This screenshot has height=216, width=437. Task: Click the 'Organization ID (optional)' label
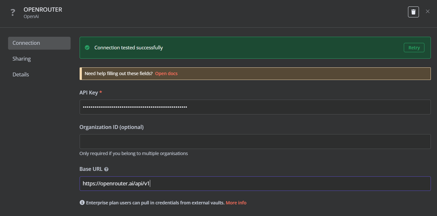pos(112,127)
